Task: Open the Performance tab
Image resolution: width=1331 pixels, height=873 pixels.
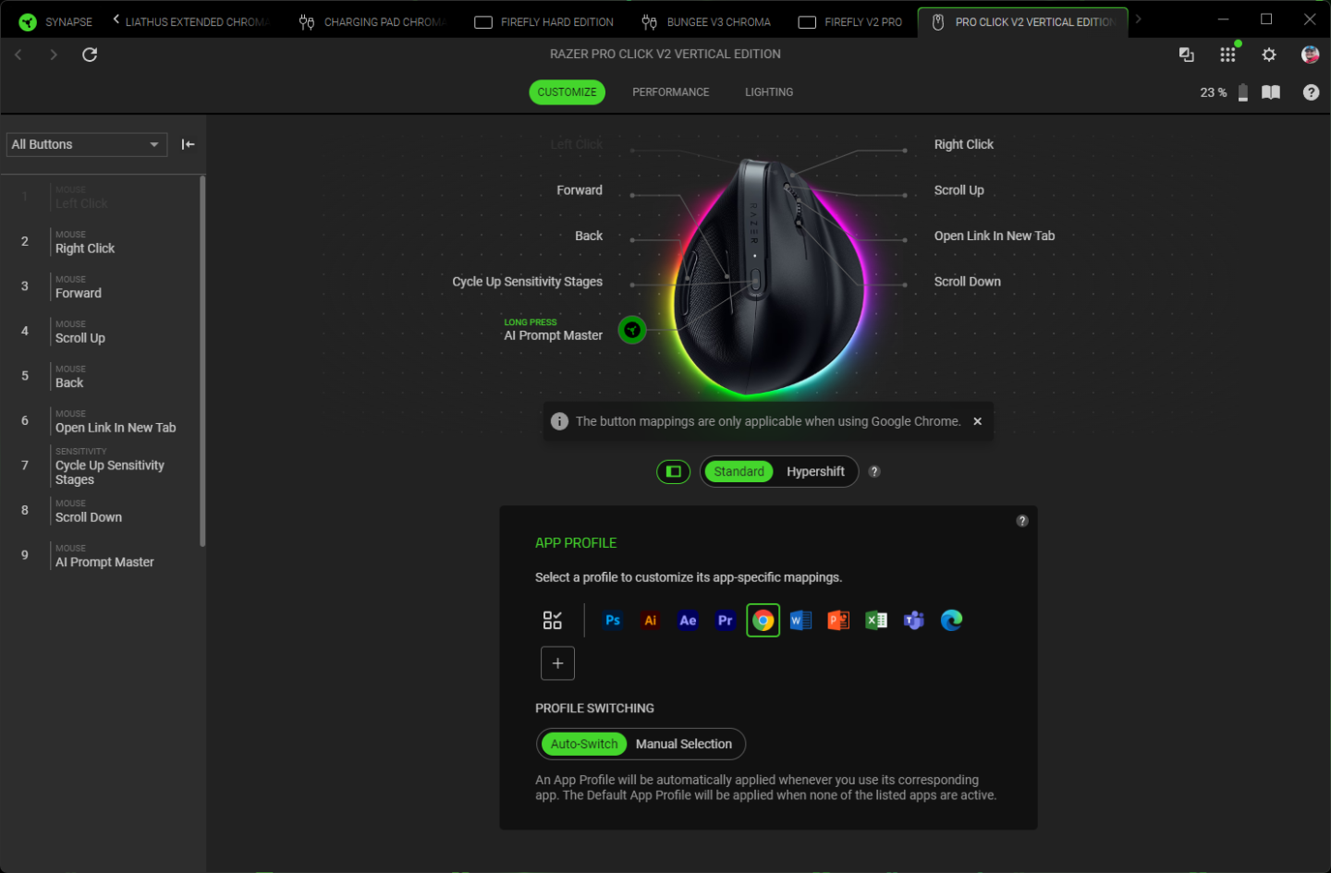Action: tap(671, 92)
